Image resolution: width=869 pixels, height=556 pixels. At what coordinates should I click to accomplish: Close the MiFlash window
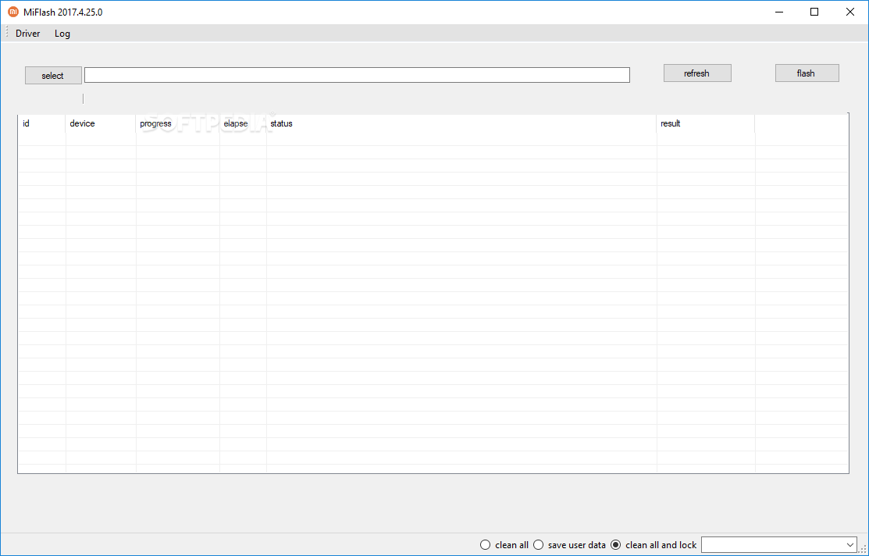(x=849, y=12)
